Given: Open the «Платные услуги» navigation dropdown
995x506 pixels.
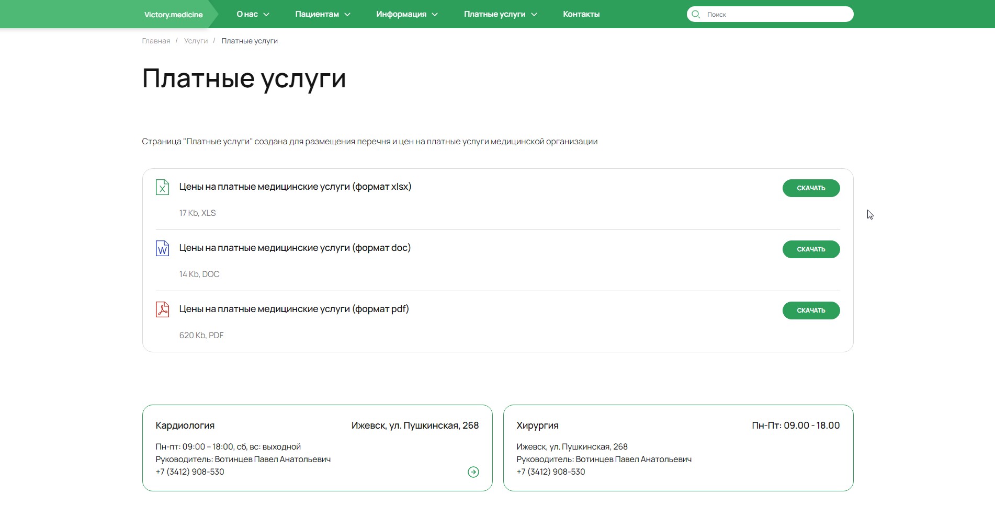Looking at the screenshot, I should (500, 14).
